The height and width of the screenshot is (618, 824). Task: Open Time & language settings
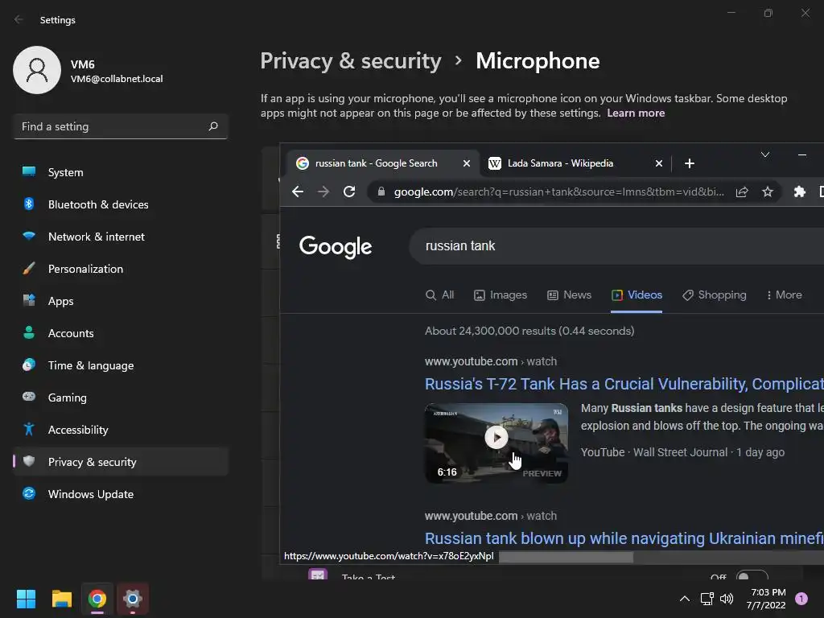pyautogui.click(x=121, y=365)
